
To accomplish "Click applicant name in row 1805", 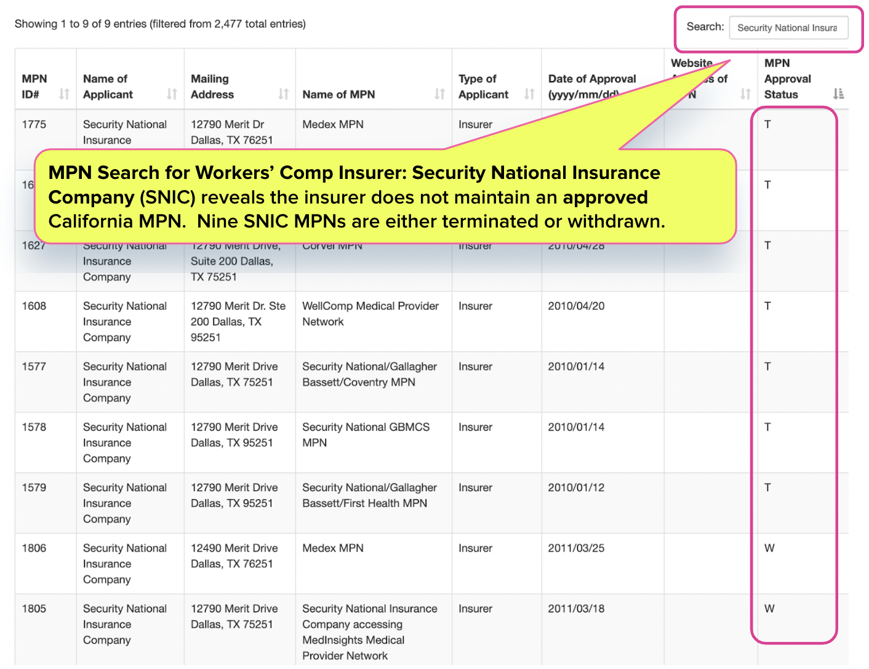I will tap(125, 625).
